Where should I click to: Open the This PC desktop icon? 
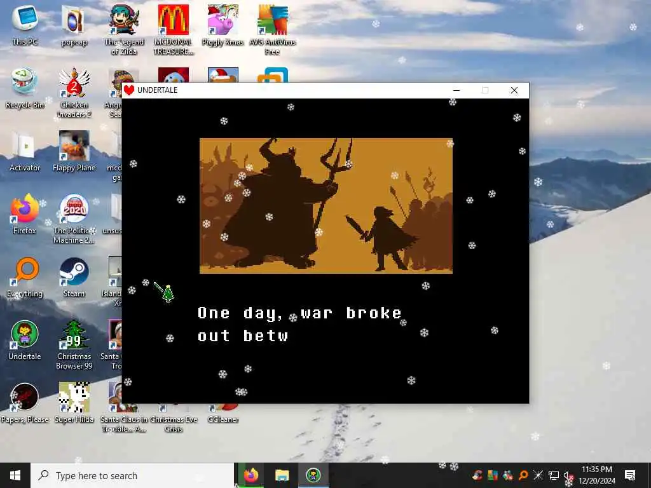point(25,25)
